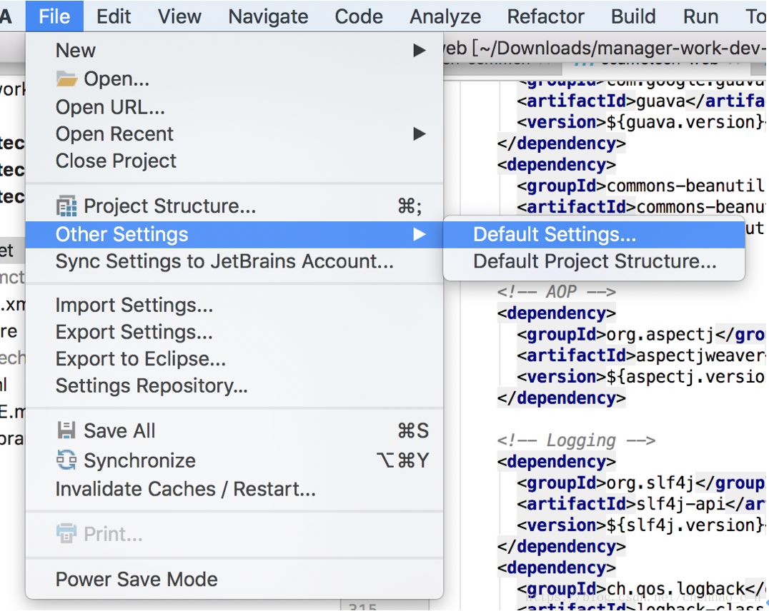Click the Synchronize refresh arrows icon
Image resolution: width=769 pixels, height=611 pixels.
(x=66, y=460)
